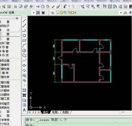132x126 pixels.
Task: Click the Paste clipboard icon
Action: click(x=48, y=7)
